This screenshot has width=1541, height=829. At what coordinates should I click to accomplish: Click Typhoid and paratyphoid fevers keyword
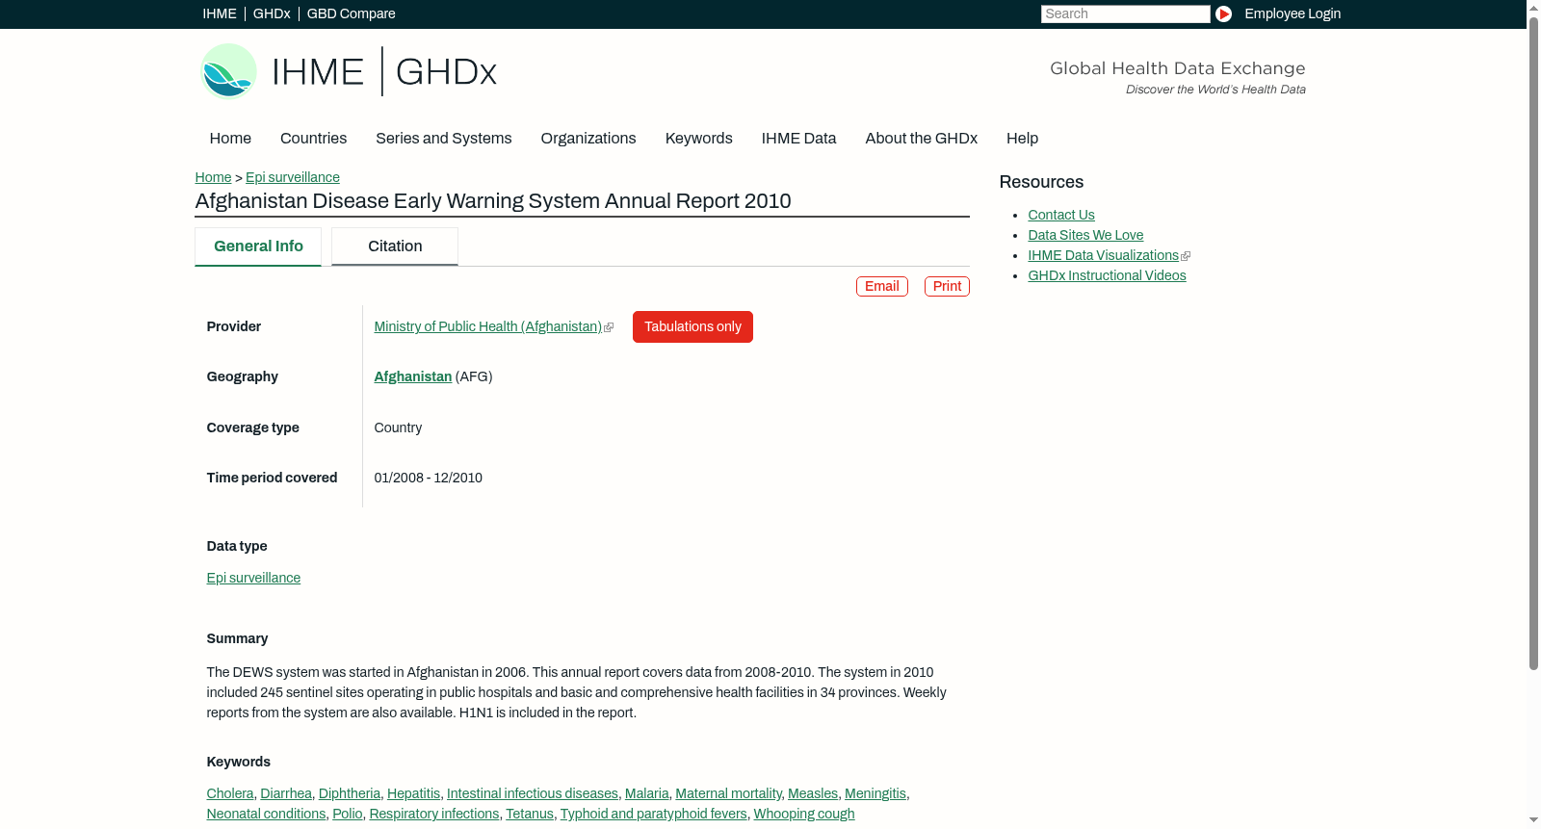pos(654,814)
